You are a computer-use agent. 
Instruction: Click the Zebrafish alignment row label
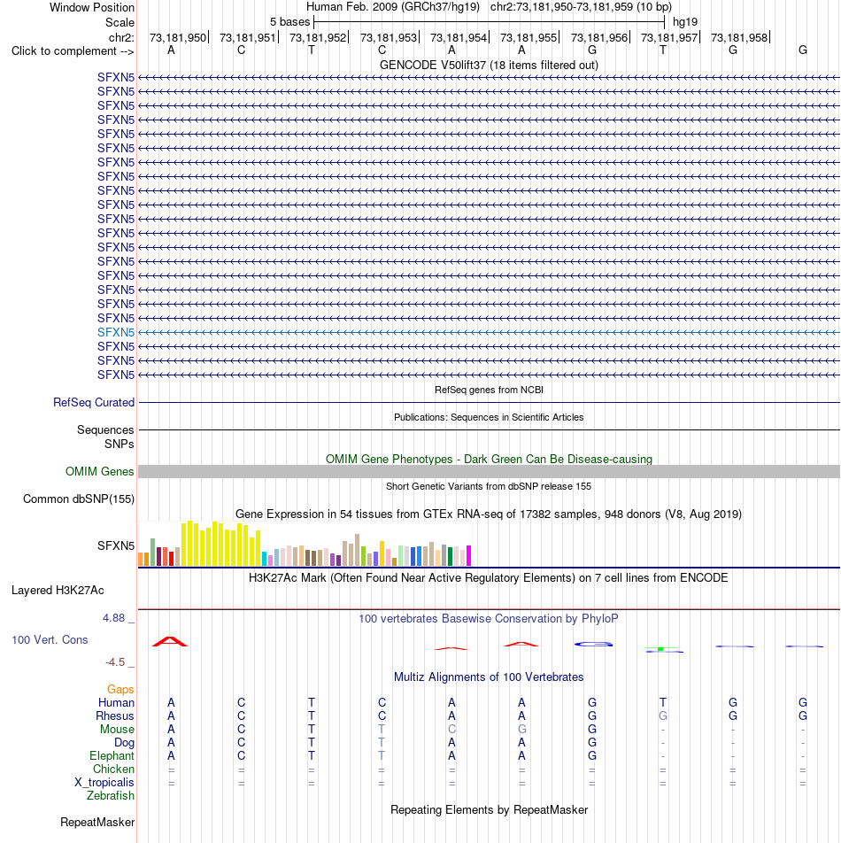[111, 796]
